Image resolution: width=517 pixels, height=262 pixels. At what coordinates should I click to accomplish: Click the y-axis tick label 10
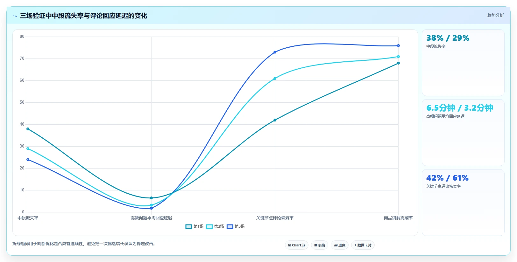coord(22,190)
